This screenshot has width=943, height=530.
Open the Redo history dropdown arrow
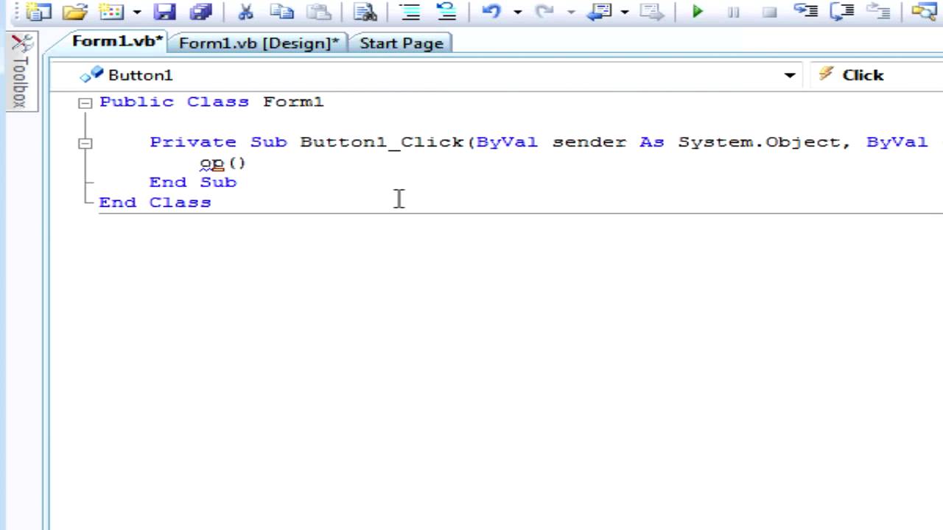570,12
